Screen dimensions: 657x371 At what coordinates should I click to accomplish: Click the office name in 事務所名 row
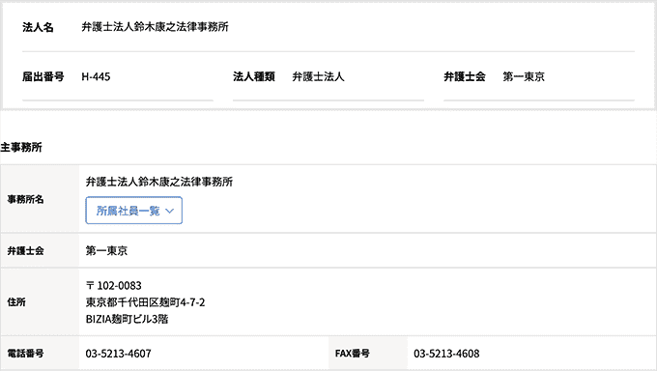(x=159, y=182)
